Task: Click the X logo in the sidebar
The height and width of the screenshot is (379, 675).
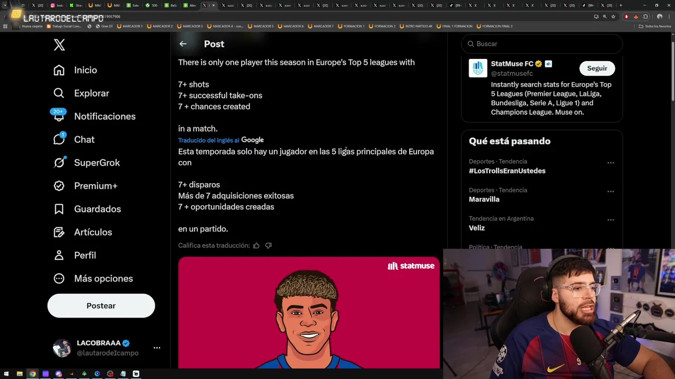Action: click(x=59, y=45)
